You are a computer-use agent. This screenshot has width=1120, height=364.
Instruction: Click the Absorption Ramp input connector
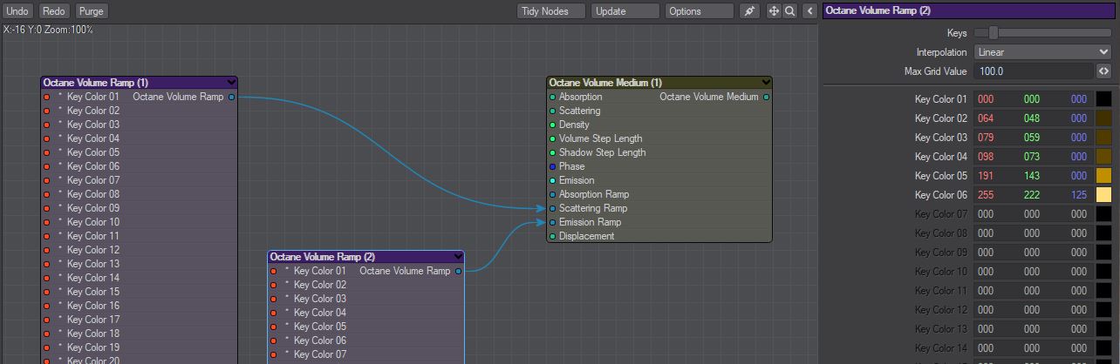pos(552,194)
